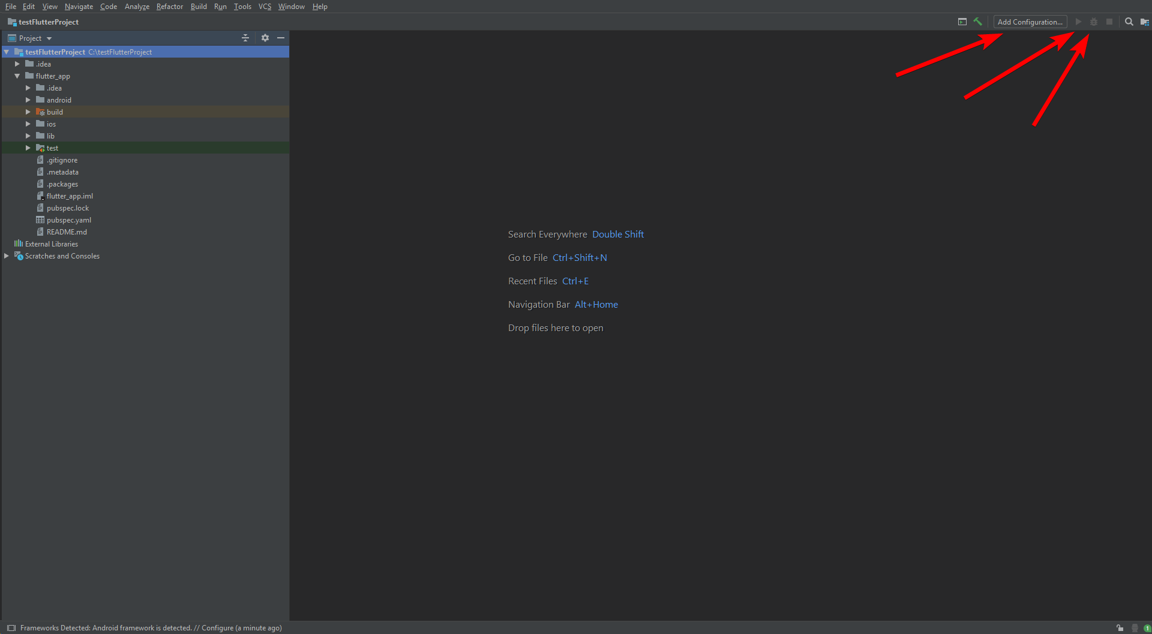Select pubspec.yaml in the project tree
Image resolution: width=1152 pixels, height=634 pixels.
[x=70, y=220]
